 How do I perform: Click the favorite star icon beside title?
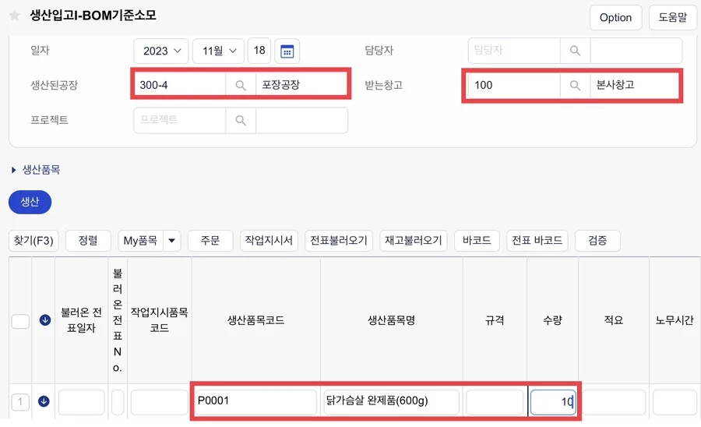click(x=15, y=16)
